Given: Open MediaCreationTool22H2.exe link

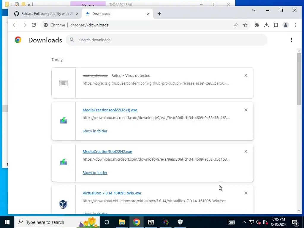Looking at the screenshot, I should pos(107,151).
